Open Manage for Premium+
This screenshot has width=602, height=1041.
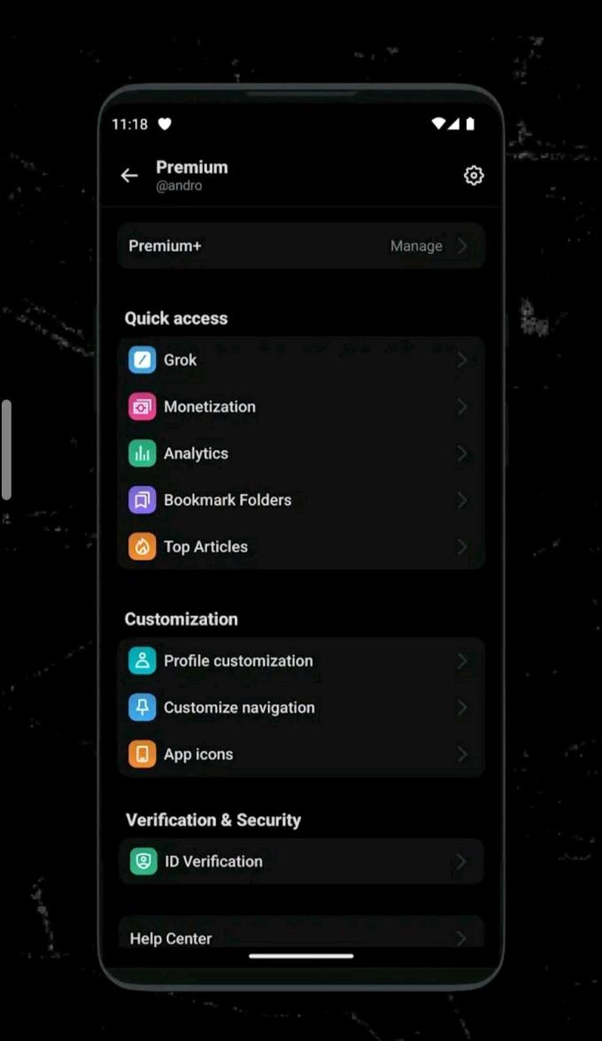point(416,245)
